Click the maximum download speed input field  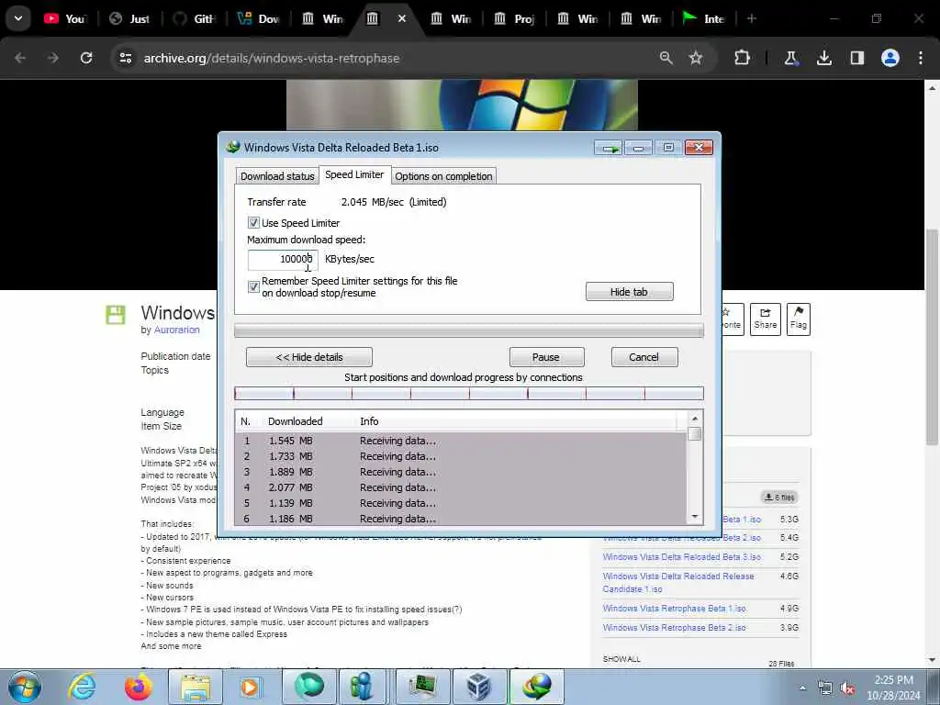283,259
